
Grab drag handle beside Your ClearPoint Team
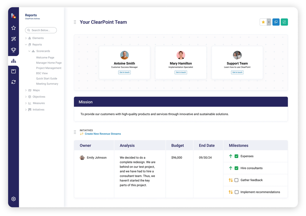[x=75, y=22]
